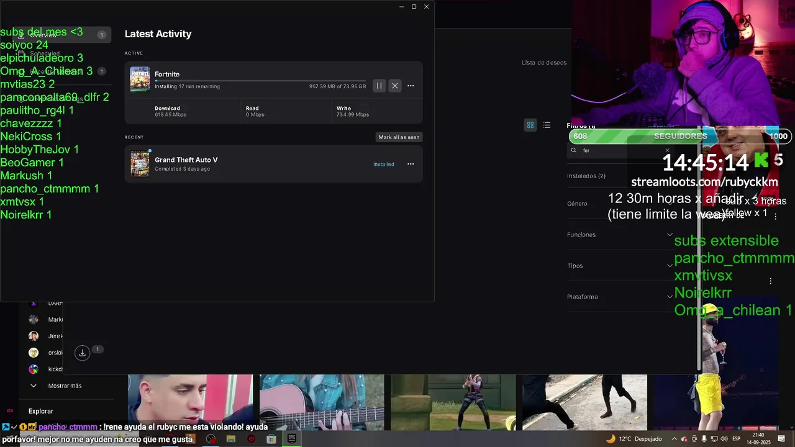Show hidden system tray icons
The image size is (795, 447).
[675, 439]
